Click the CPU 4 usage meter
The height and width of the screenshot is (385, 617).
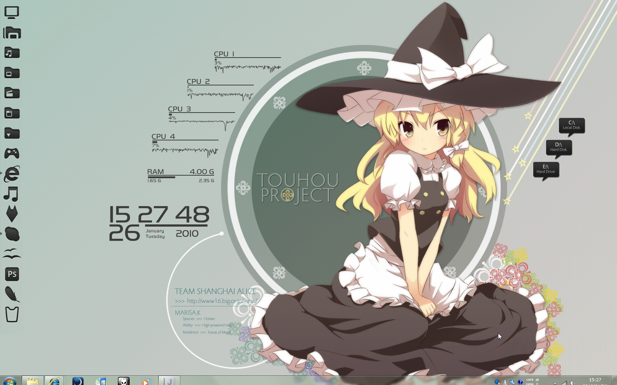(x=185, y=145)
